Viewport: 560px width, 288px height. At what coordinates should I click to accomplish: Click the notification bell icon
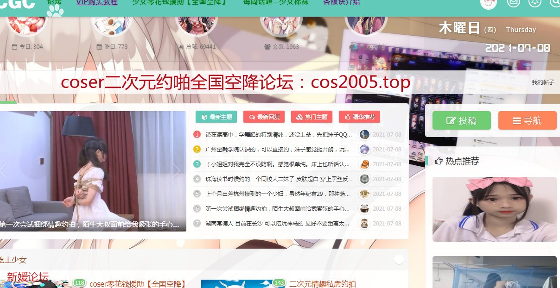[535, 3]
